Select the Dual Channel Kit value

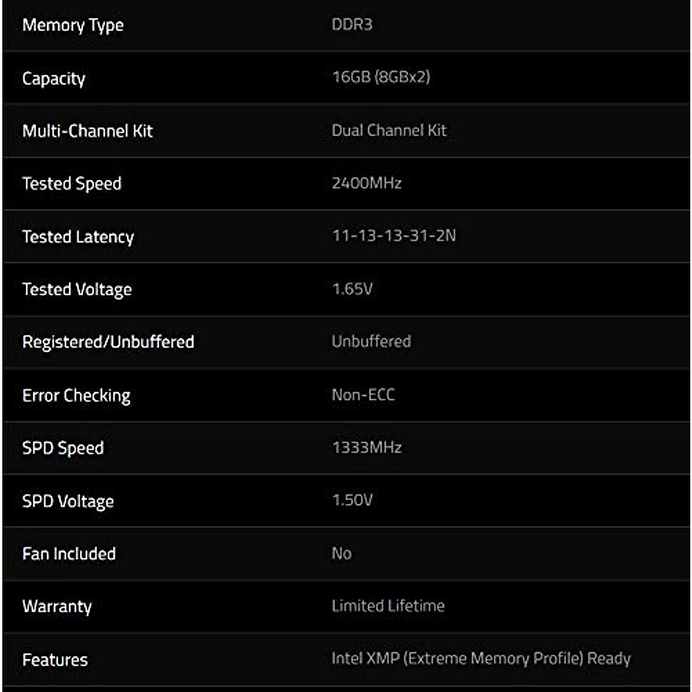(389, 130)
